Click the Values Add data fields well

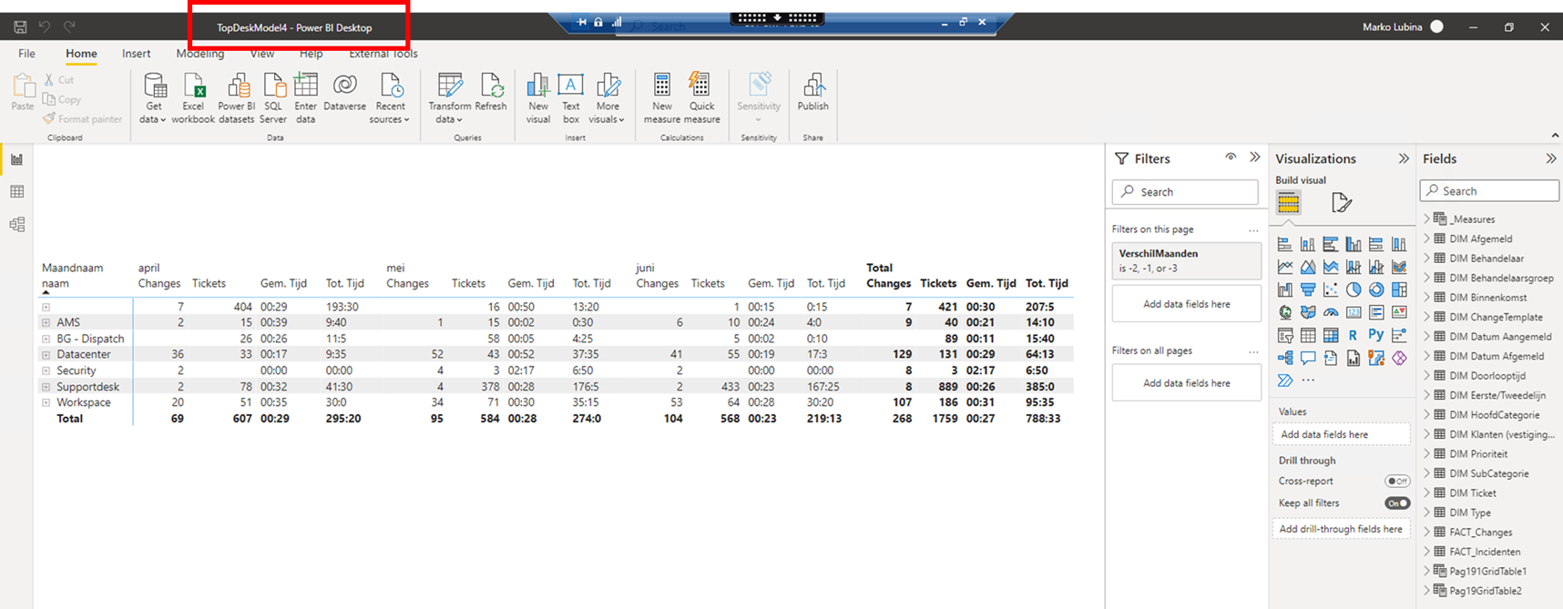point(1341,434)
